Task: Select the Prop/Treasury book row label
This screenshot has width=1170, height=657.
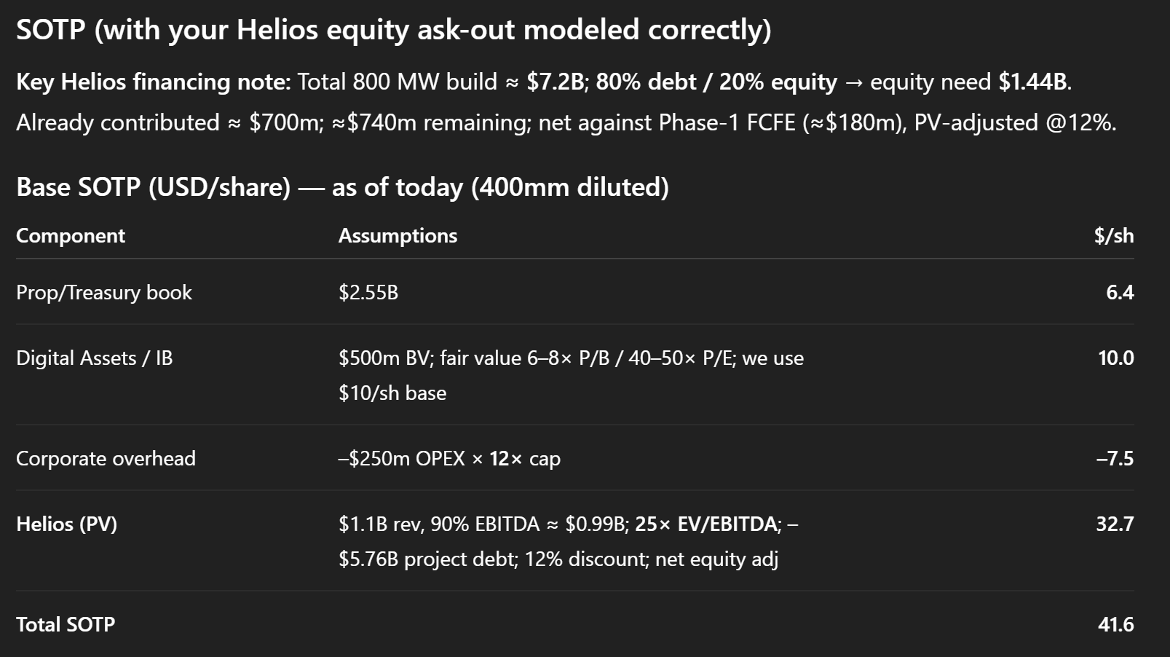Action: click(x=104, y=292)
